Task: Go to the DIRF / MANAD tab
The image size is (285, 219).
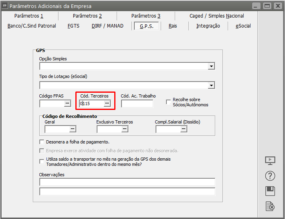Action: (107, 26)
